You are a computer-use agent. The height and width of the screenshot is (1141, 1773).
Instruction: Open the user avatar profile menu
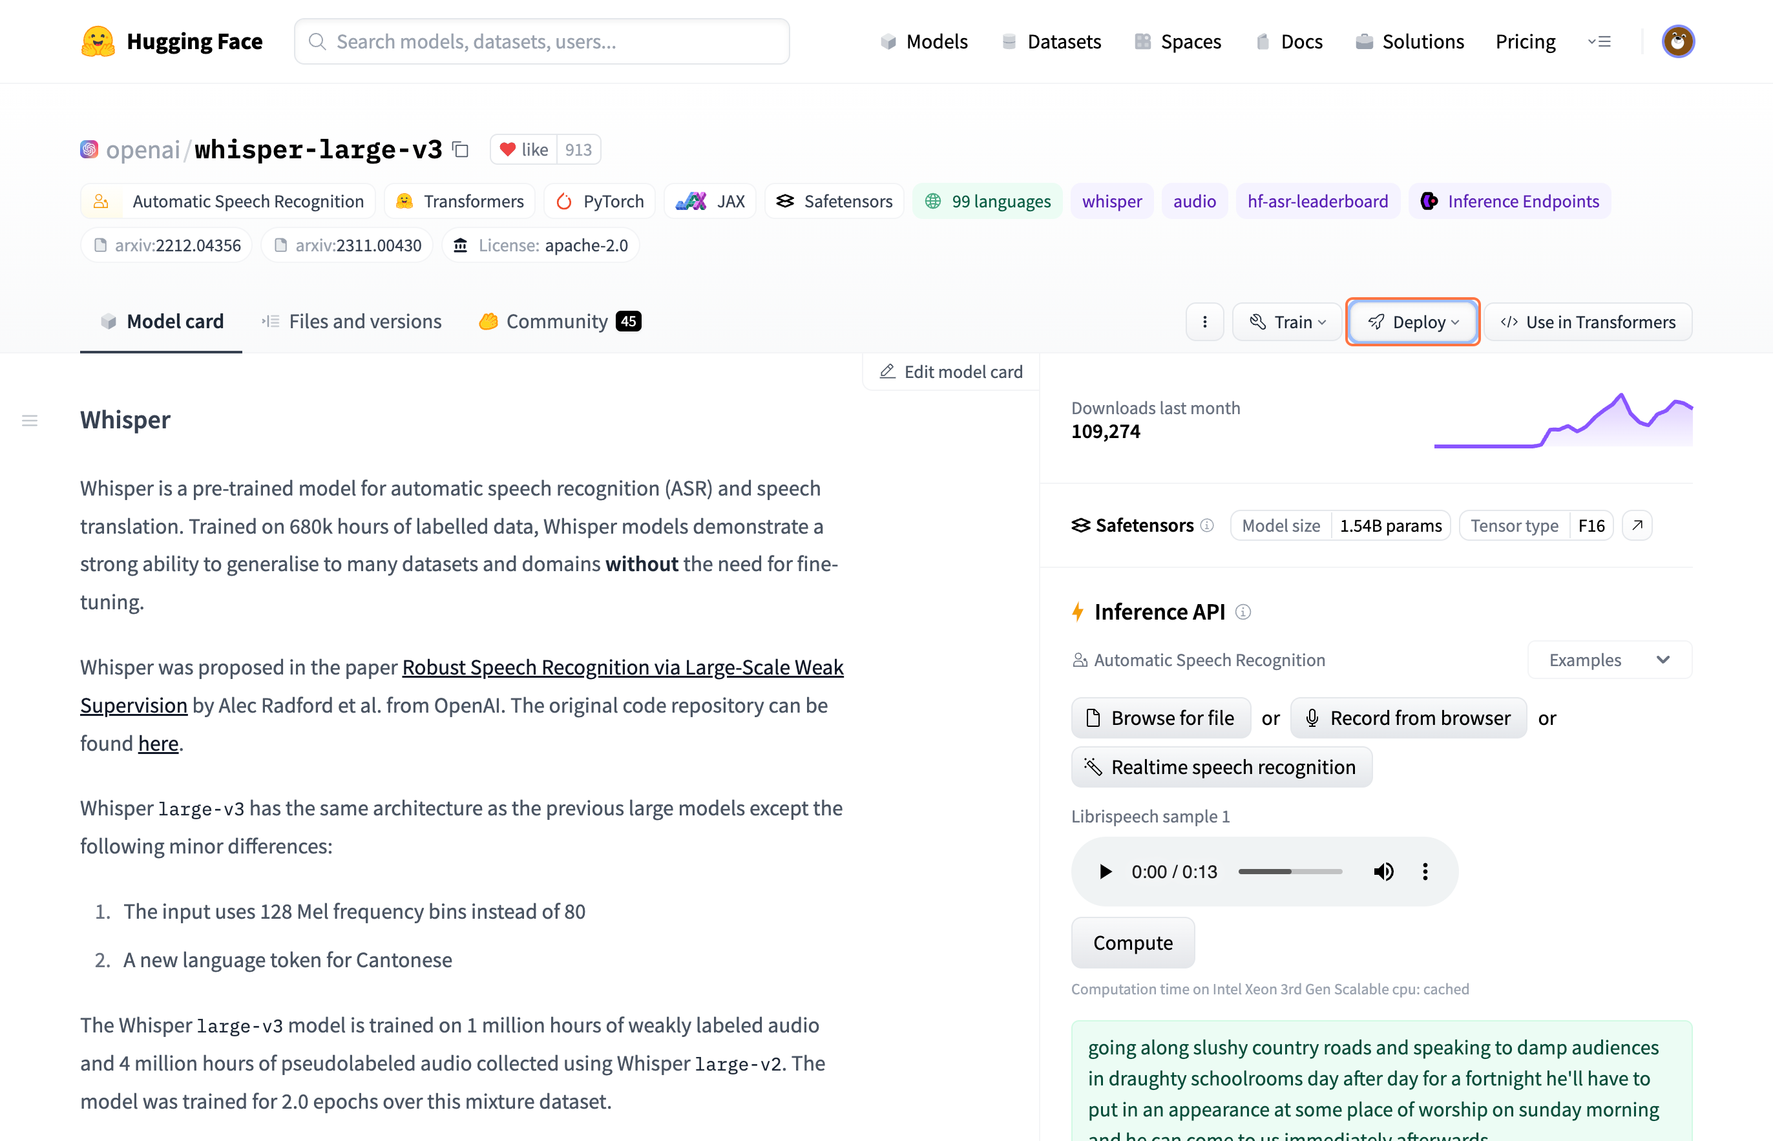point(1677,41)
